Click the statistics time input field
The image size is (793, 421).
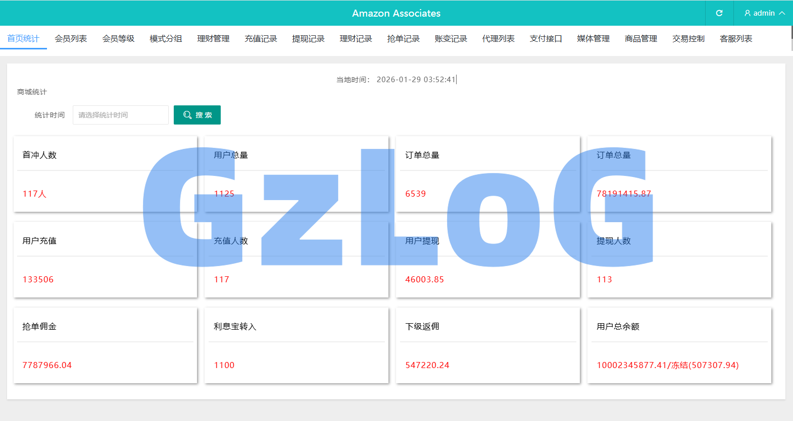(120, 115)
